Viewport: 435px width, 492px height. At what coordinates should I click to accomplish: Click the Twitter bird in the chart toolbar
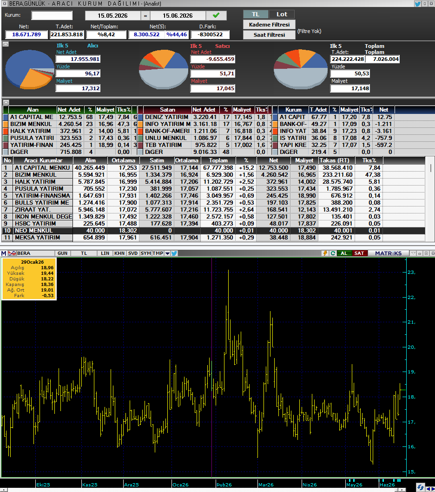(x=174, y=253)
